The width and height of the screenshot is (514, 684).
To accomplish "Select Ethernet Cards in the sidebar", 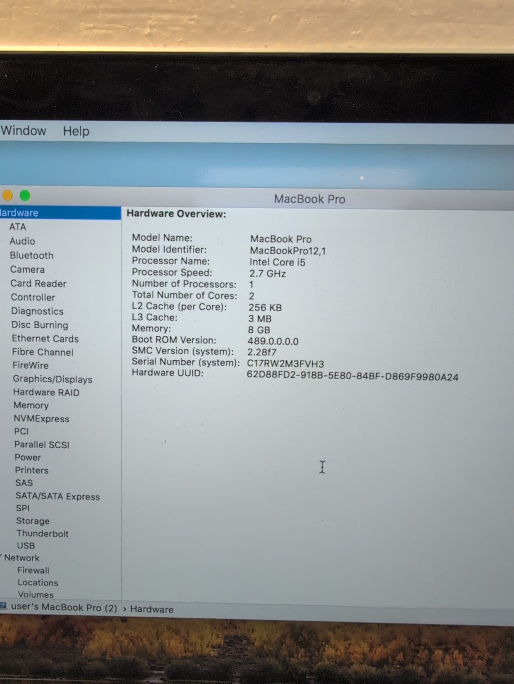I will coord(45,338).
